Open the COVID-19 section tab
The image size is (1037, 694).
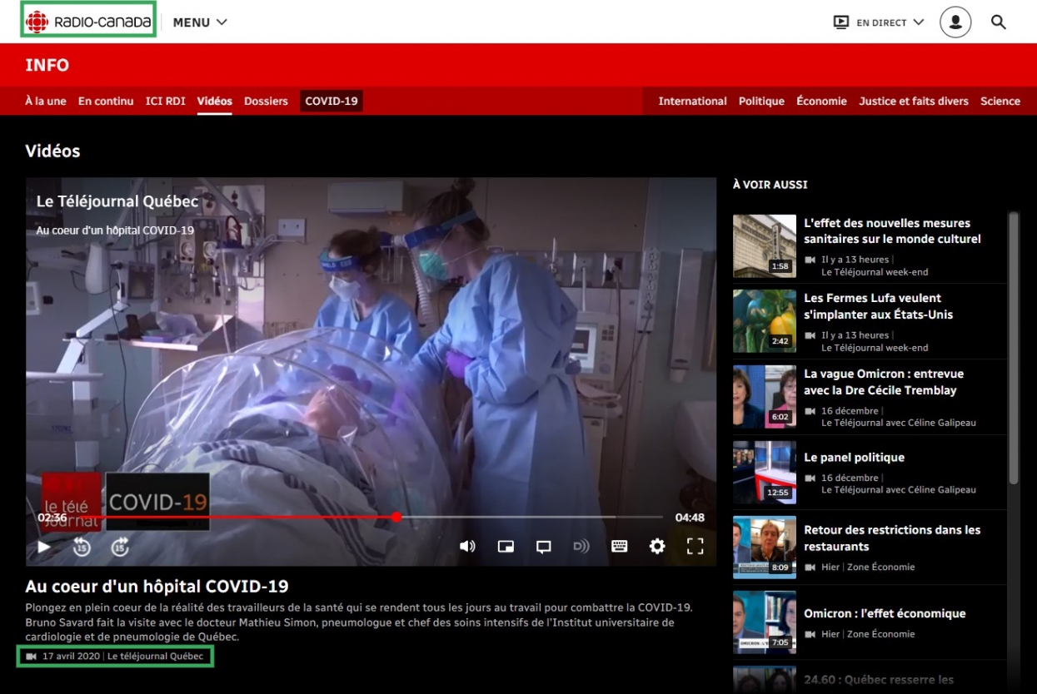pyautogui.click(x=331, y=102)
